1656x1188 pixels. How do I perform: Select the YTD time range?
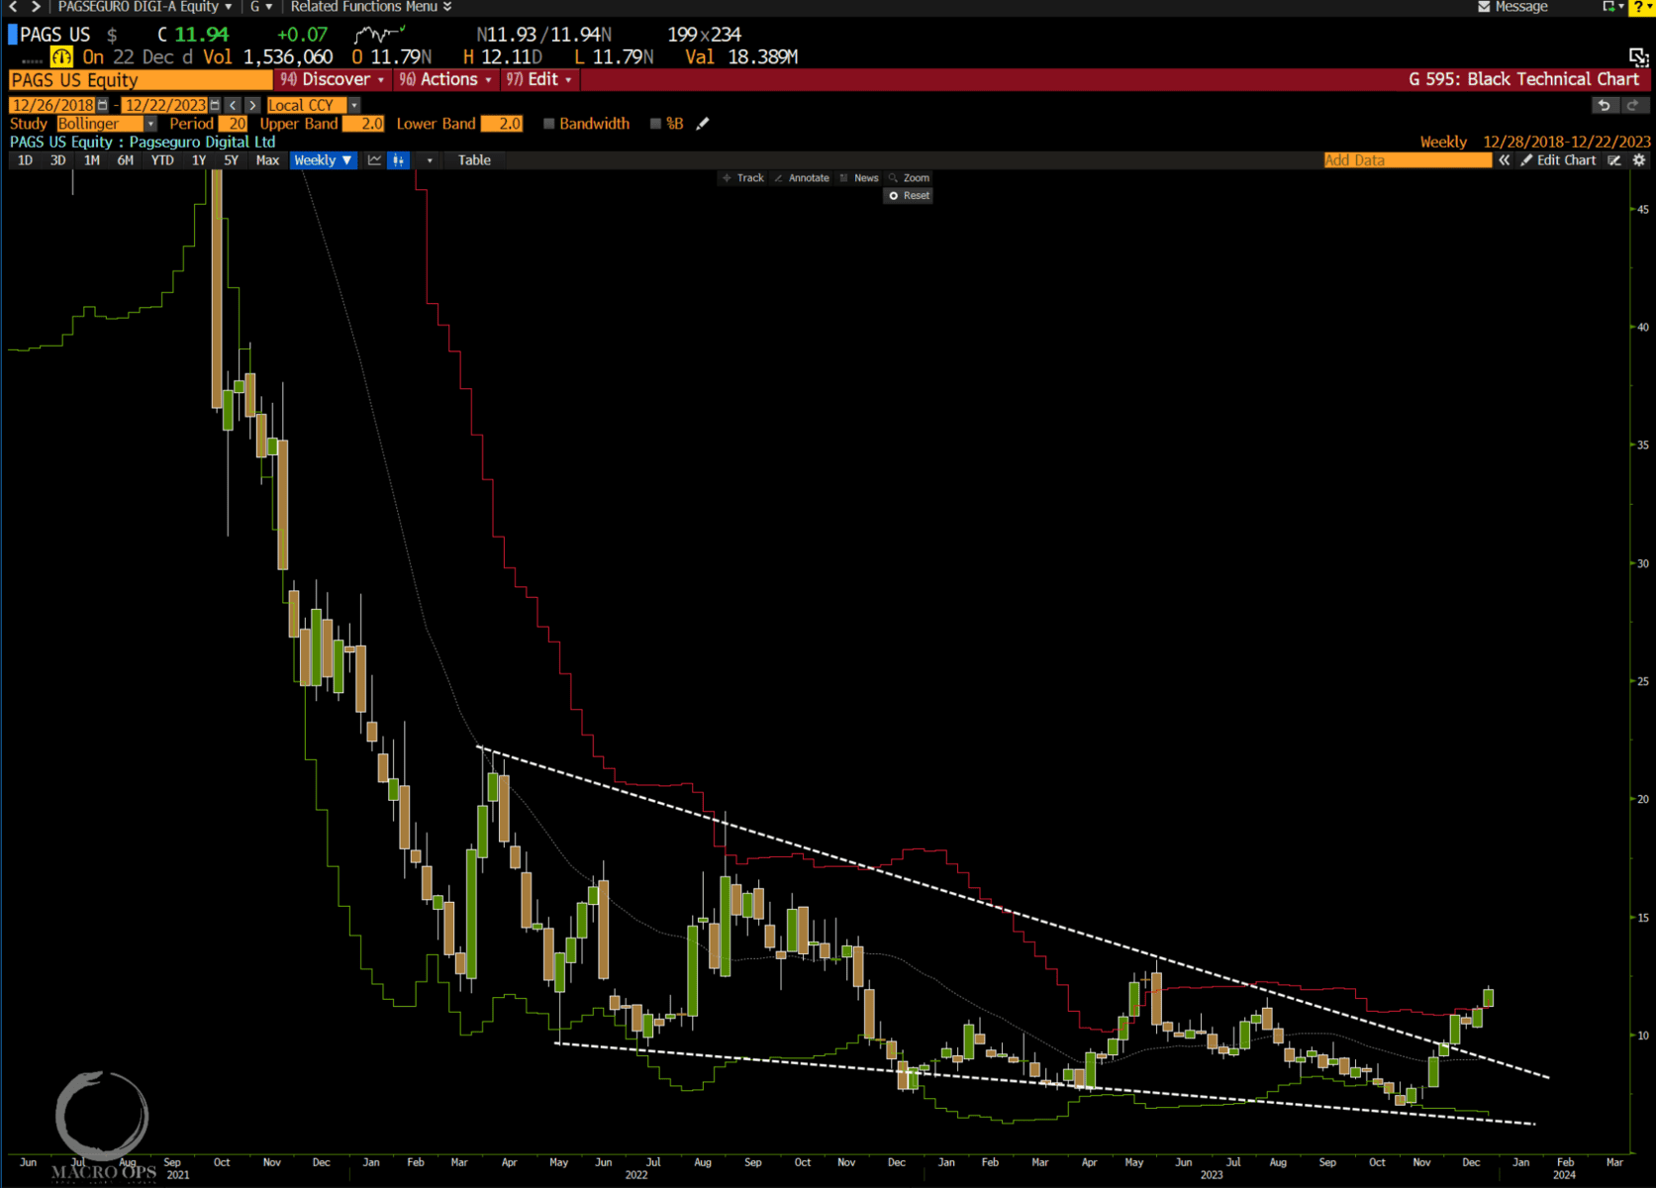click(x=162, y=160)
